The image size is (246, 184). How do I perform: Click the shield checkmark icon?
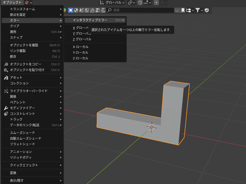tap(207, 10)
